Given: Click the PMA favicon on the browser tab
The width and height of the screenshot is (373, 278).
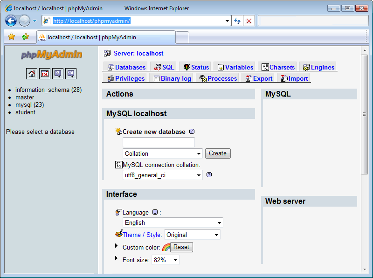Looking at the screenshot, I should click(x=42, y=37).
